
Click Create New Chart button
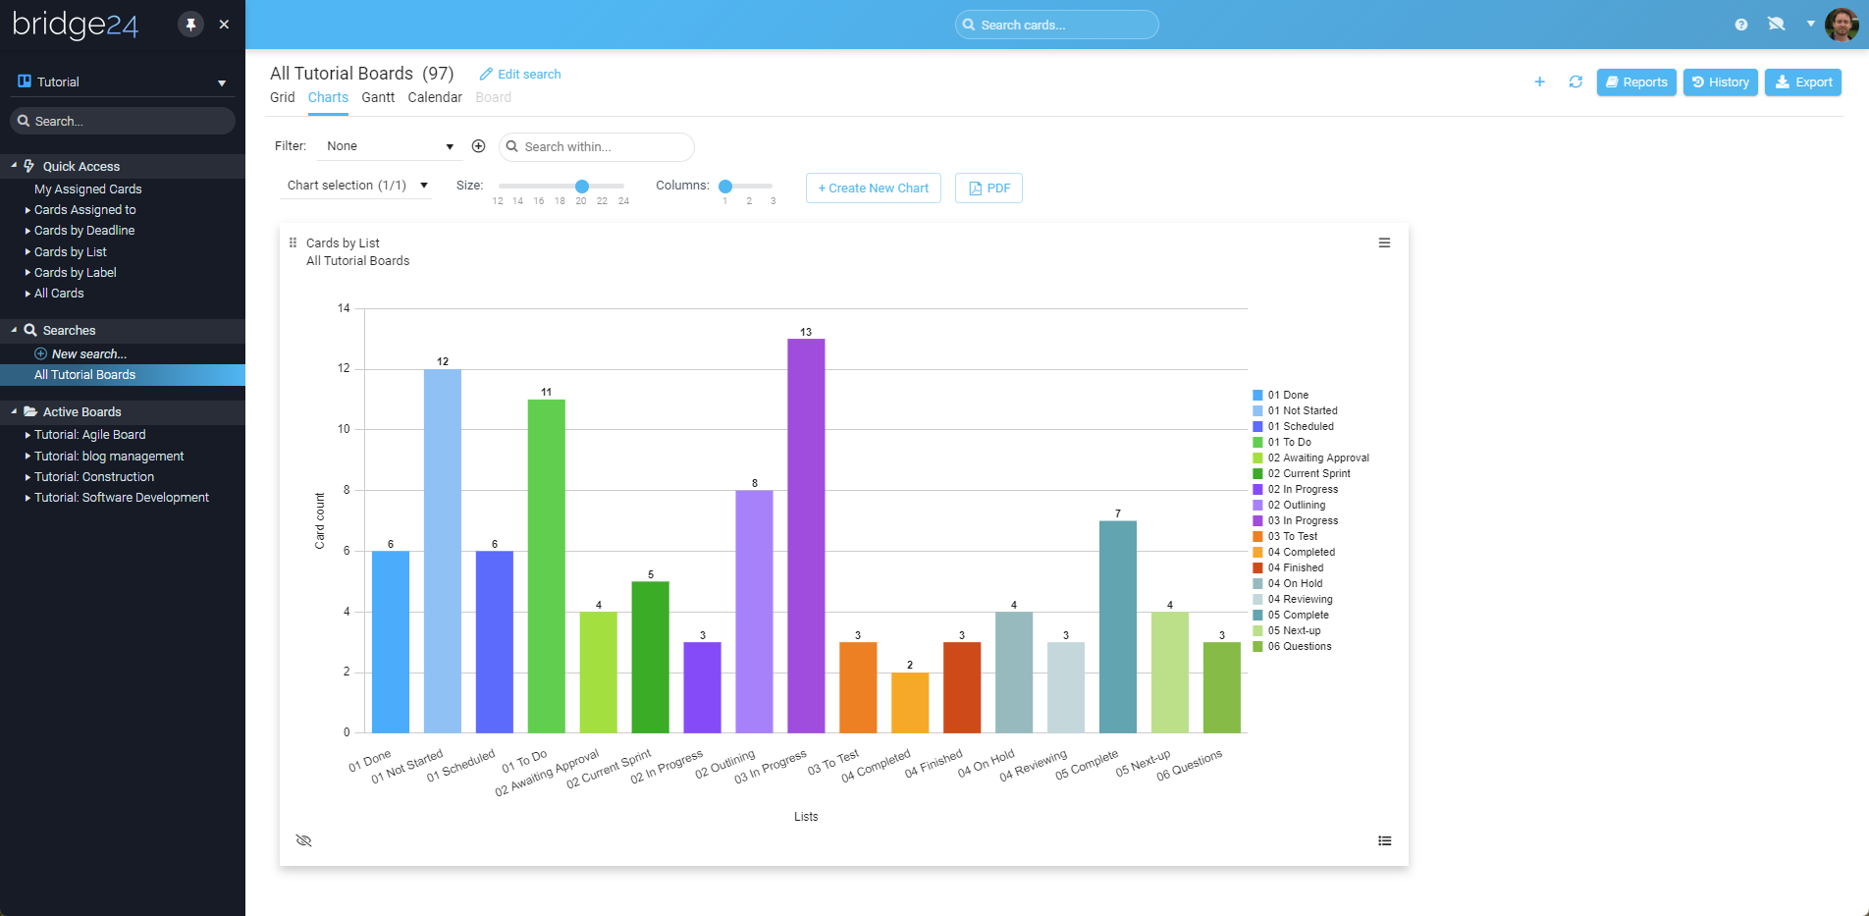coord(873,188)
